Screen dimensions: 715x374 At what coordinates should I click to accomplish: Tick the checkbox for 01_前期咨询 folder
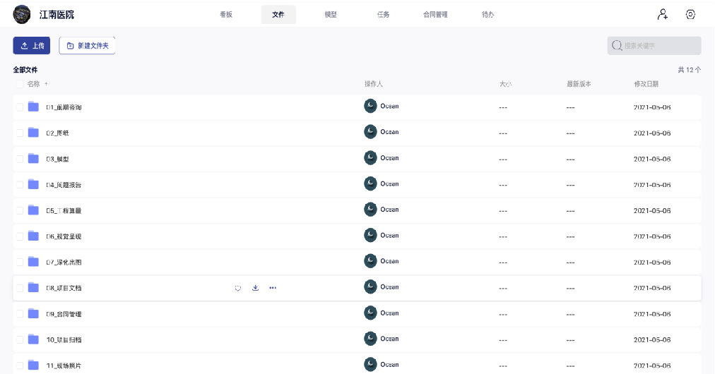(x=20, y=107)
